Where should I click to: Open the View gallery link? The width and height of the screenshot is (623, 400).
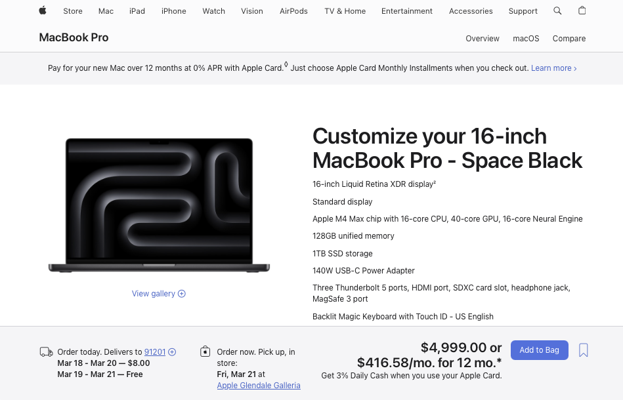click(154, 294)
